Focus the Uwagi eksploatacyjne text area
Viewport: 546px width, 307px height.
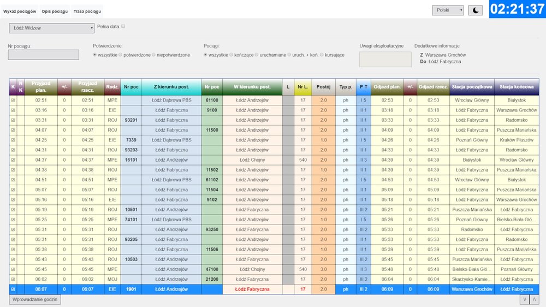click(x=385, y=60)
